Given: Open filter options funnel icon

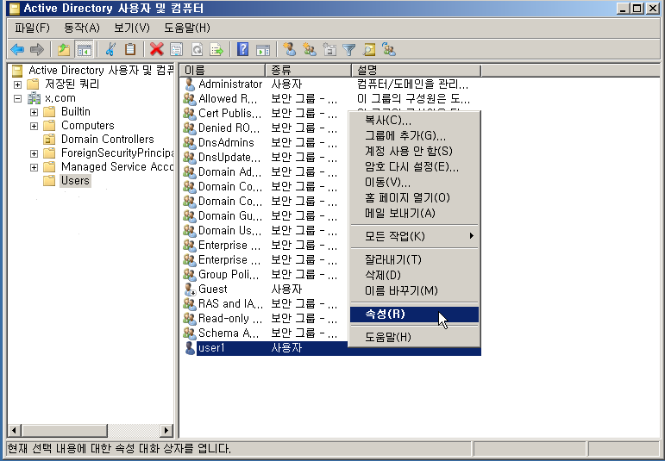Looking at the screenshot, I should pos(348,50).
